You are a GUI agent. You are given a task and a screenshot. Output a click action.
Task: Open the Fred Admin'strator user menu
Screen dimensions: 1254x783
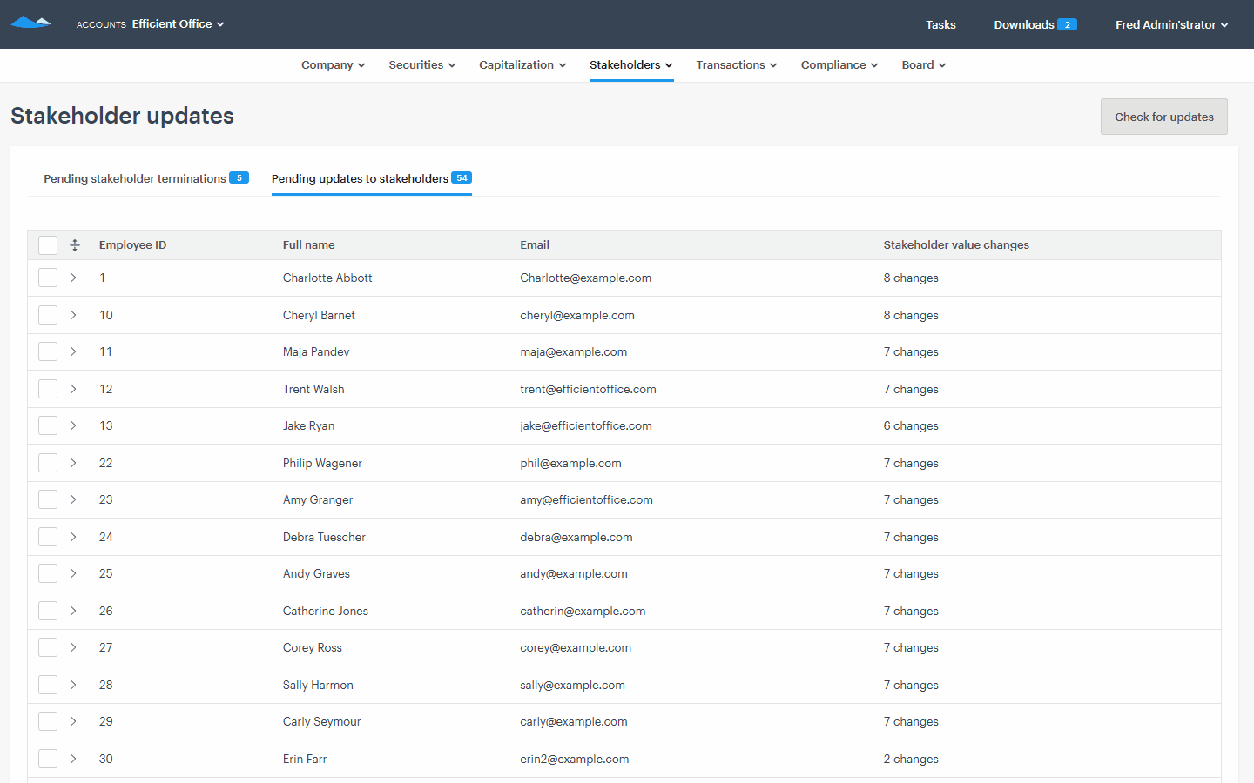tap(1171, 24)
